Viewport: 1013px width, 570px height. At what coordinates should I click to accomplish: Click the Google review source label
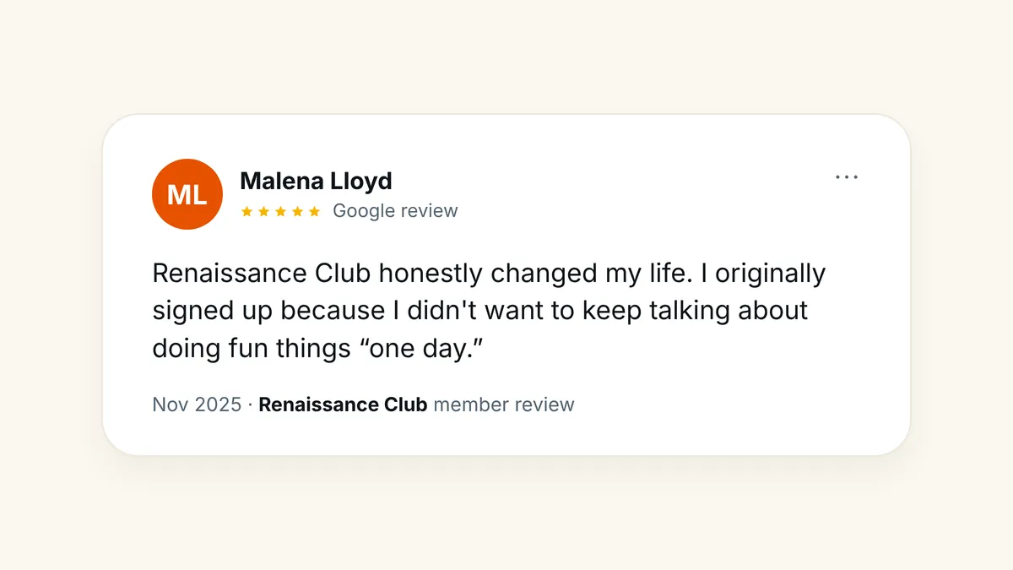pos(395,211)
